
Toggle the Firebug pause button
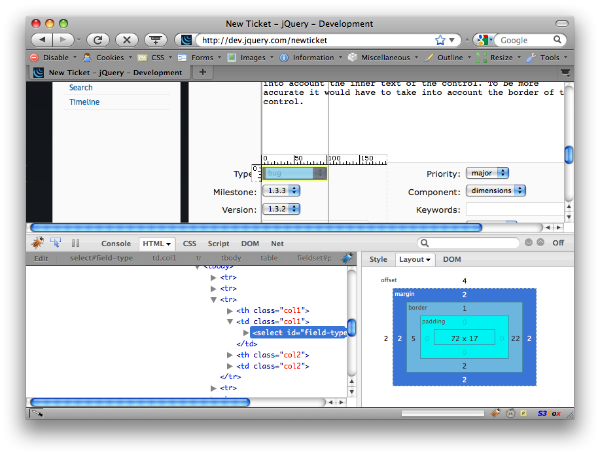[x=75, y=243]
